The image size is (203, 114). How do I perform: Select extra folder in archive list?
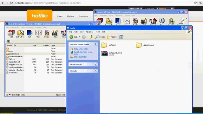(10, 51)
